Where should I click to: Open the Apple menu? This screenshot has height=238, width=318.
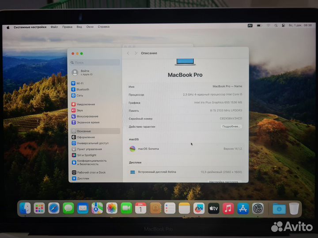tap(8, 27)
